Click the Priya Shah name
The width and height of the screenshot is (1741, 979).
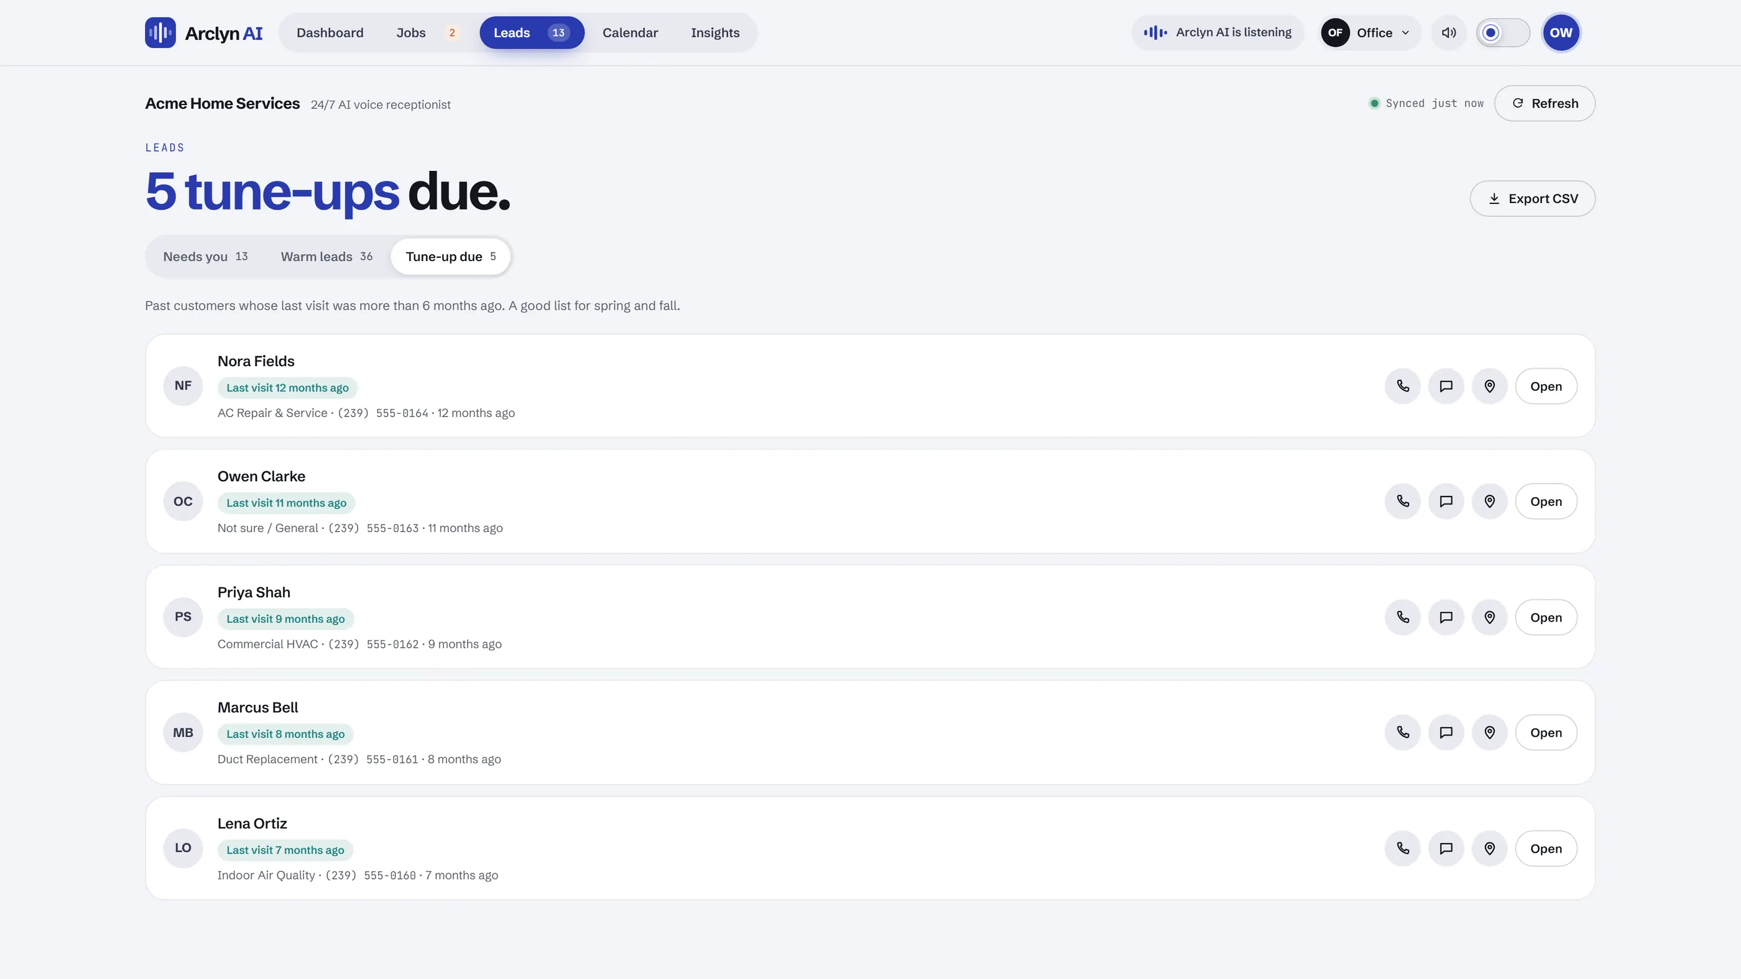(x=254, y=592)
